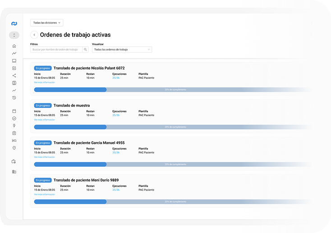Click progress bar of Garcia Manuel 4955 order
This screenshot has width=331, height=233.
pyautogui.click(x=171, y=164)
